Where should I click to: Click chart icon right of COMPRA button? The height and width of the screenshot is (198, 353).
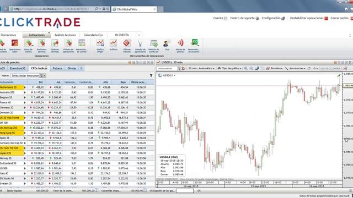pos(345,68)
